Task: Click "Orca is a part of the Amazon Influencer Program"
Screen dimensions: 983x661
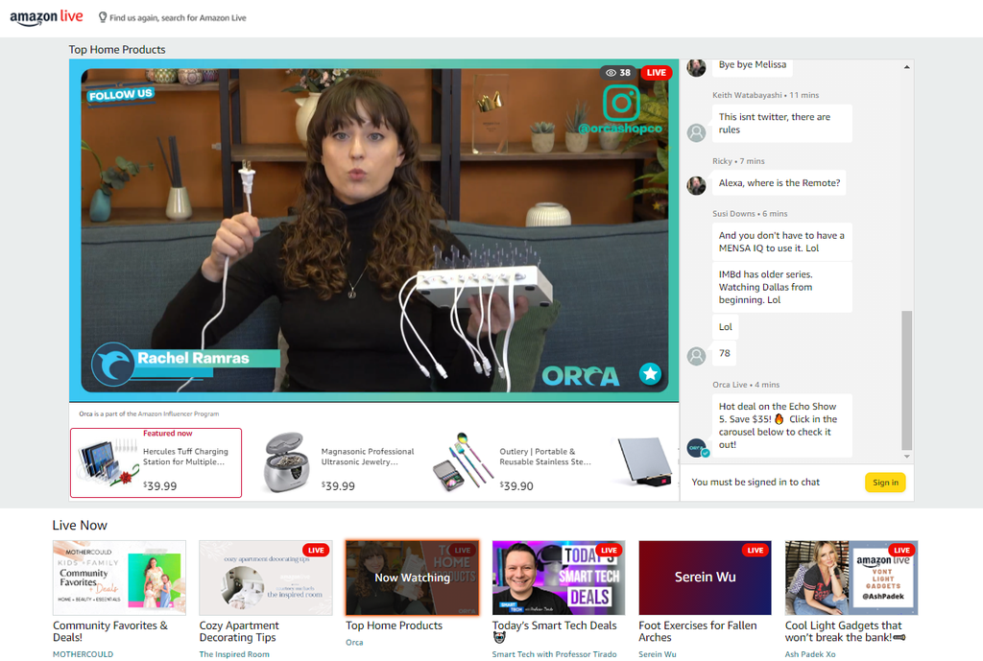Action: coord(149,413)
